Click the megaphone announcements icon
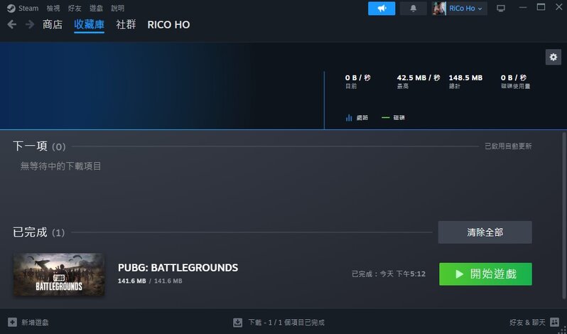This screenshot has width=567, height=334. point(382,9)
